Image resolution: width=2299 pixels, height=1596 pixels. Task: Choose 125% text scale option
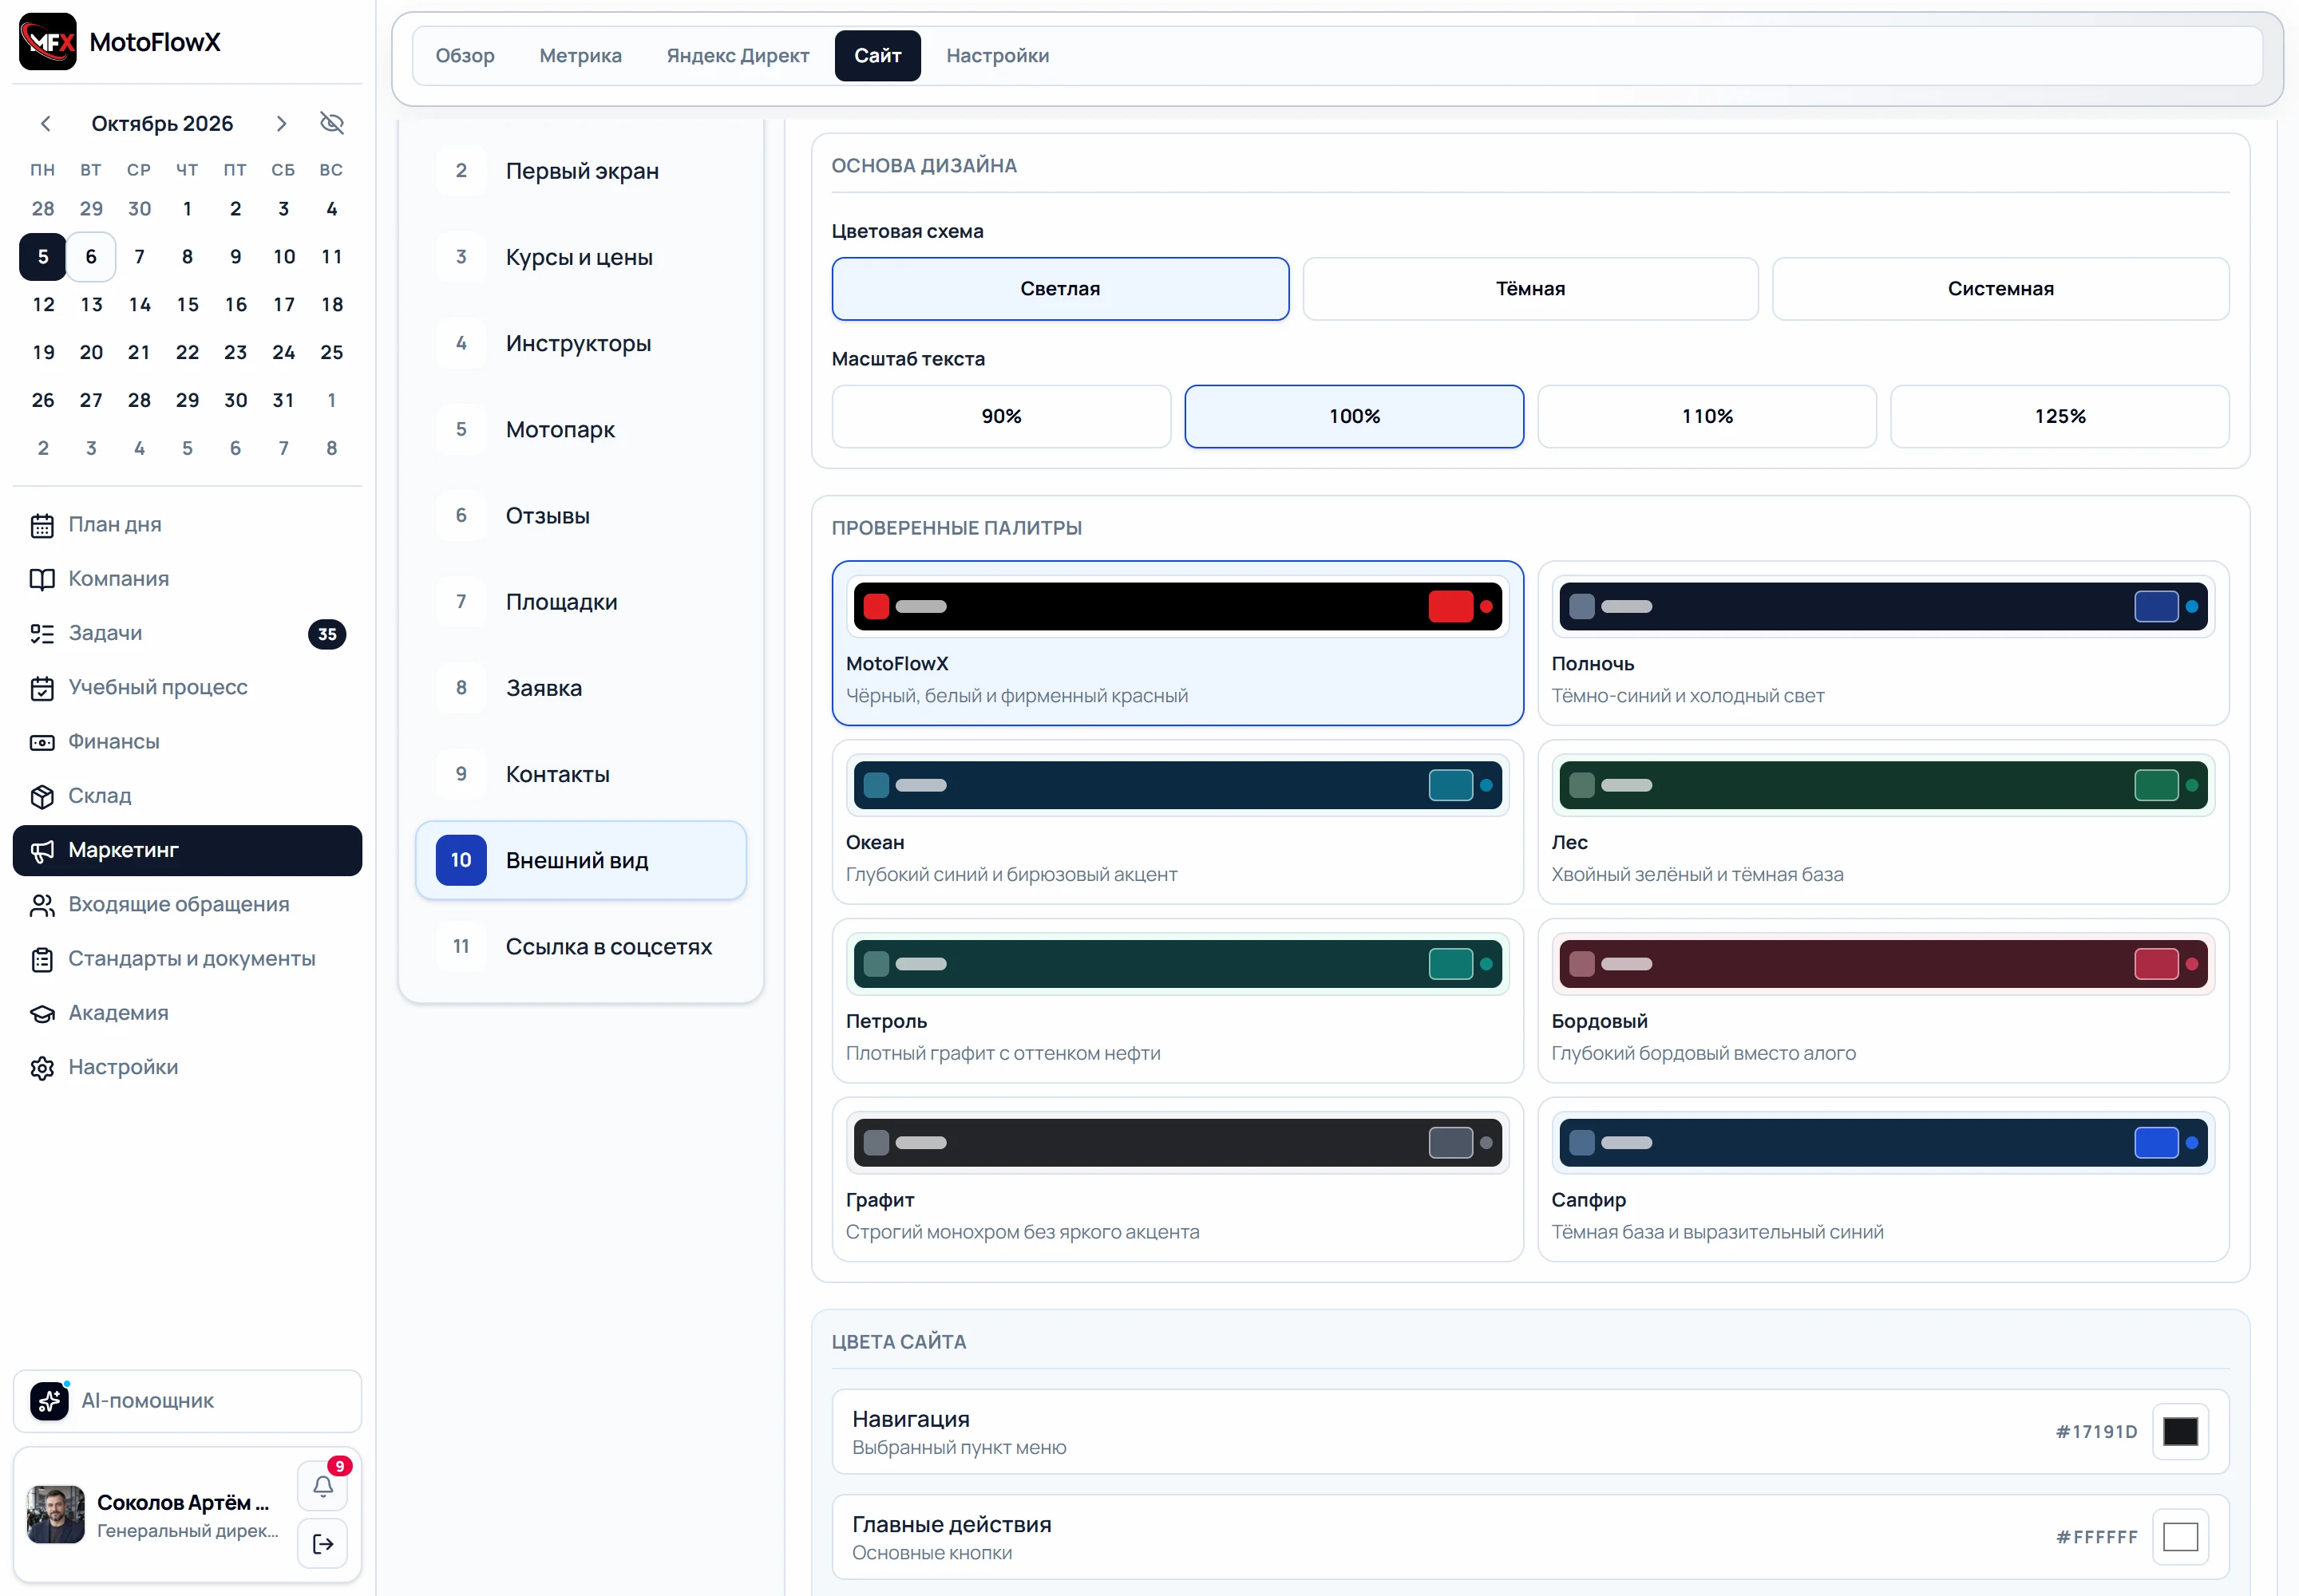2059,416
